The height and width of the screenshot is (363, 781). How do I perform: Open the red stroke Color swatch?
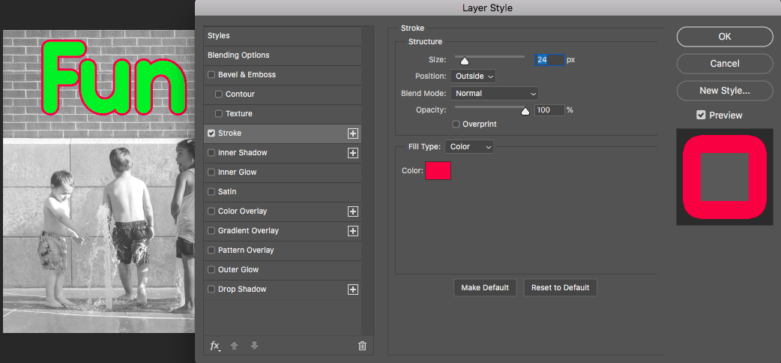click(438, 170)
